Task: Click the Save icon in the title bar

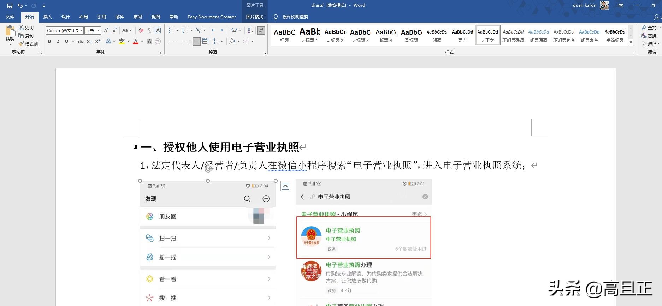Action: click(x=10, y=6)
